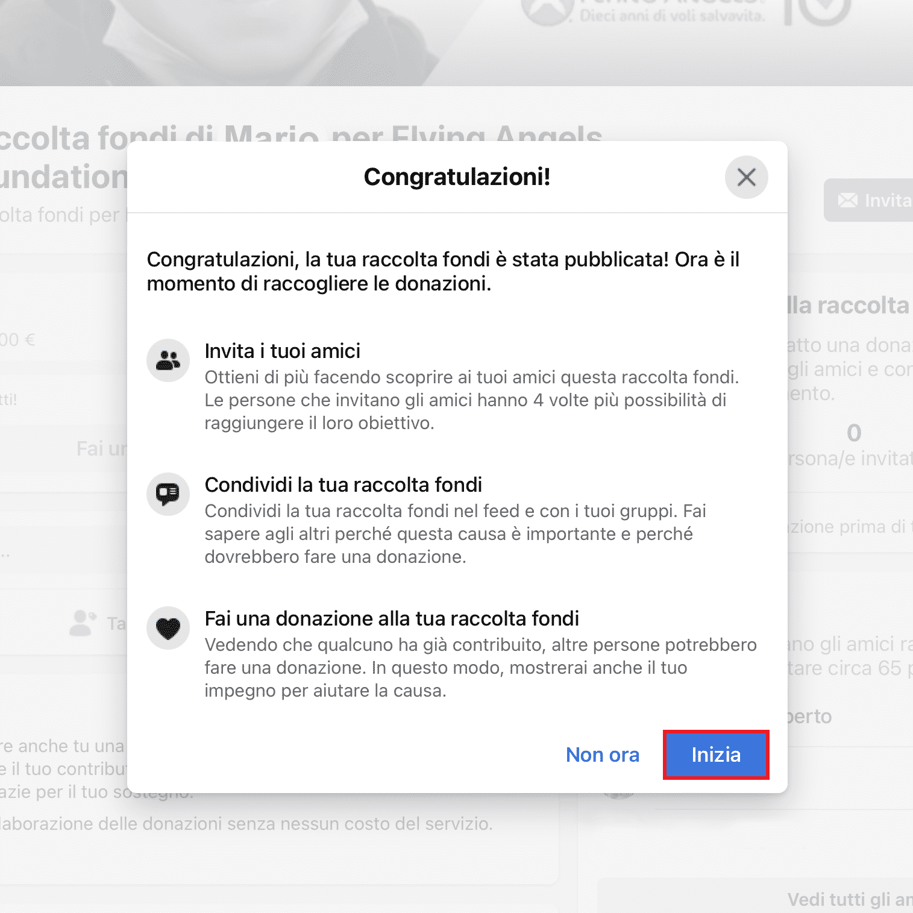Close the Congratulazioni dialog with the X

tap(746, 177)
